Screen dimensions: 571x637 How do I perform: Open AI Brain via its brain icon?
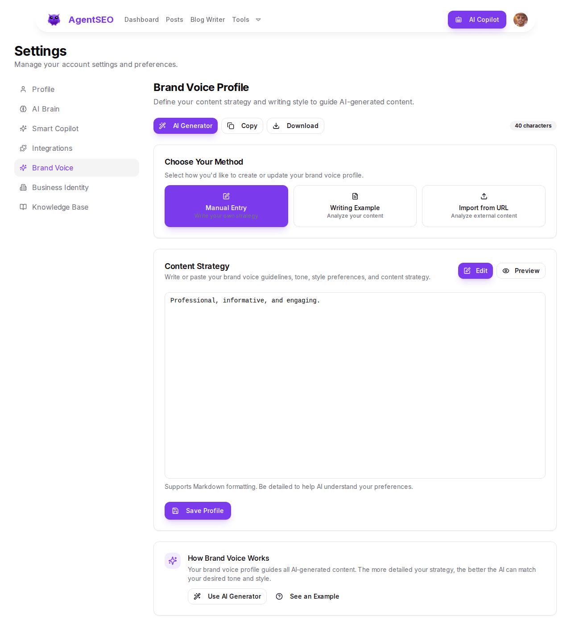coord(23,109)
